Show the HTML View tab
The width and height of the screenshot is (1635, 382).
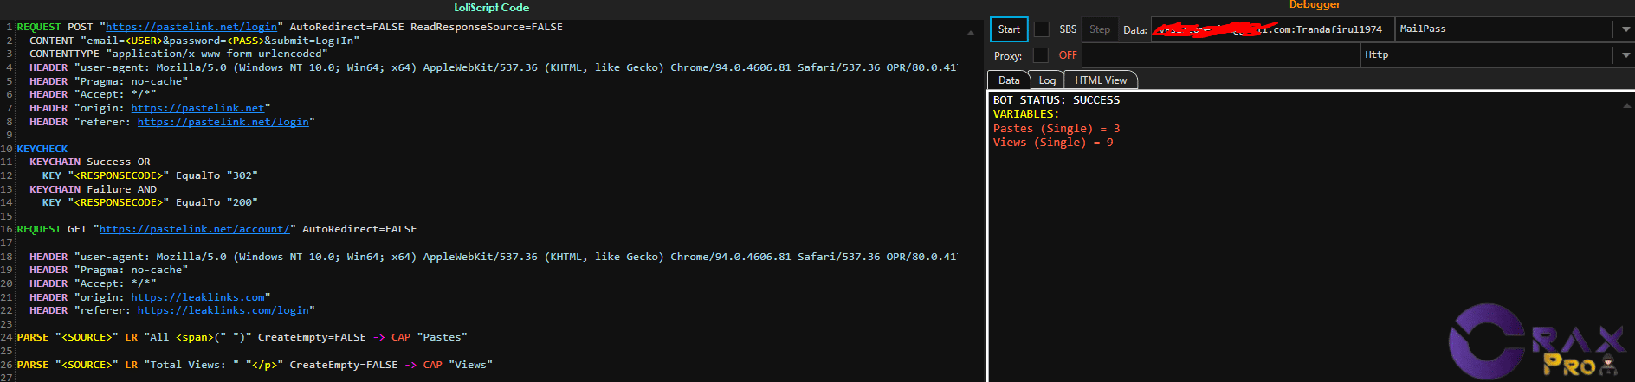coord(1101,80)
